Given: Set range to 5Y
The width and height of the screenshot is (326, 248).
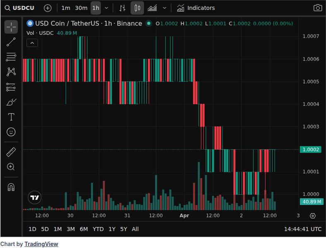Looking at the screenshot, I should [x=123, y=229].
